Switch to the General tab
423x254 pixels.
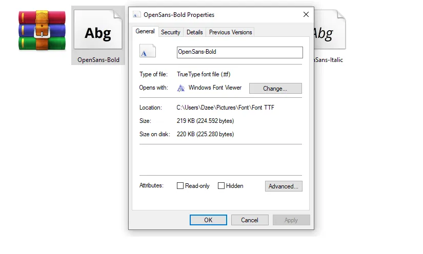point(145,32)
